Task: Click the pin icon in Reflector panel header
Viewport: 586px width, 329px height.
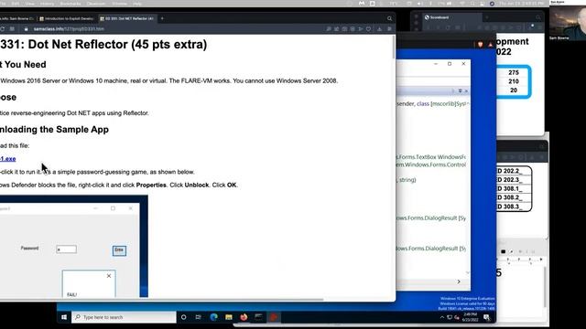Action: click(460, 90)
